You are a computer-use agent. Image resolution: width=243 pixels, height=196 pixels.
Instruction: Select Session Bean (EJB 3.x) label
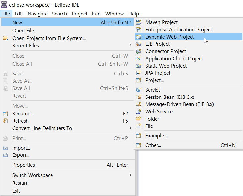tap(170, 97)
